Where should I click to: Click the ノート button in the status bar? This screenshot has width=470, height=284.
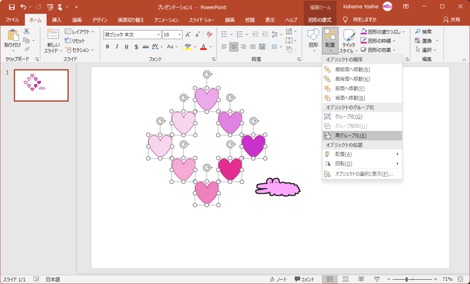(279, 279)
